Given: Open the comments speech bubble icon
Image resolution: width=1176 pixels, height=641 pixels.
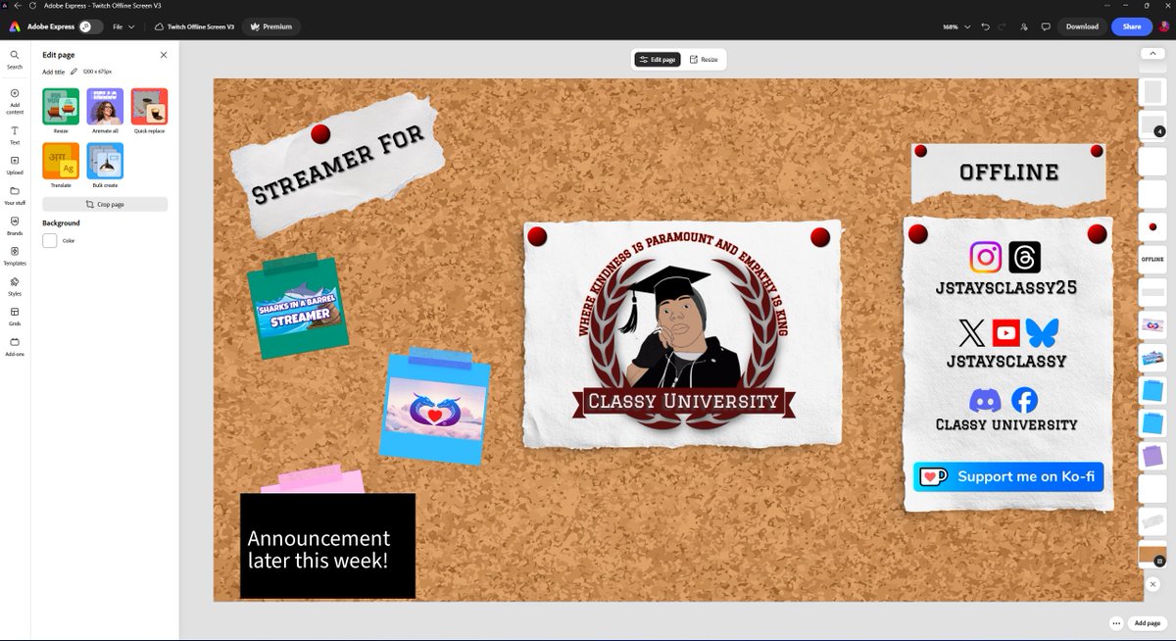Looking at the screenshot, I should tap(1046, 26).
